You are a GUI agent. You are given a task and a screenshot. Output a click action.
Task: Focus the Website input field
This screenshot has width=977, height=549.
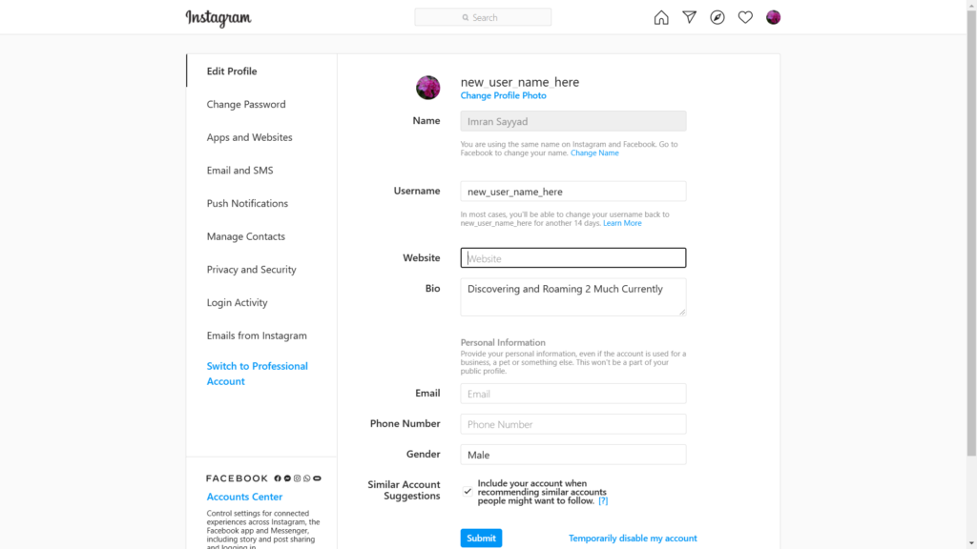pos(573,257)
